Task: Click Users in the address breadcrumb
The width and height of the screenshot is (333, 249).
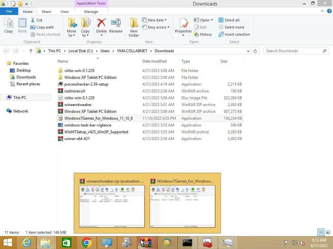Action: point(105,51)
